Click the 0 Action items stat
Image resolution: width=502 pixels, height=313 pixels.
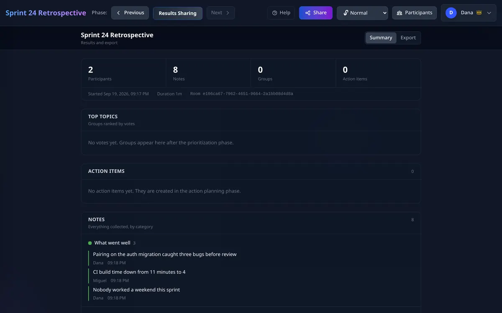point(378,73)
